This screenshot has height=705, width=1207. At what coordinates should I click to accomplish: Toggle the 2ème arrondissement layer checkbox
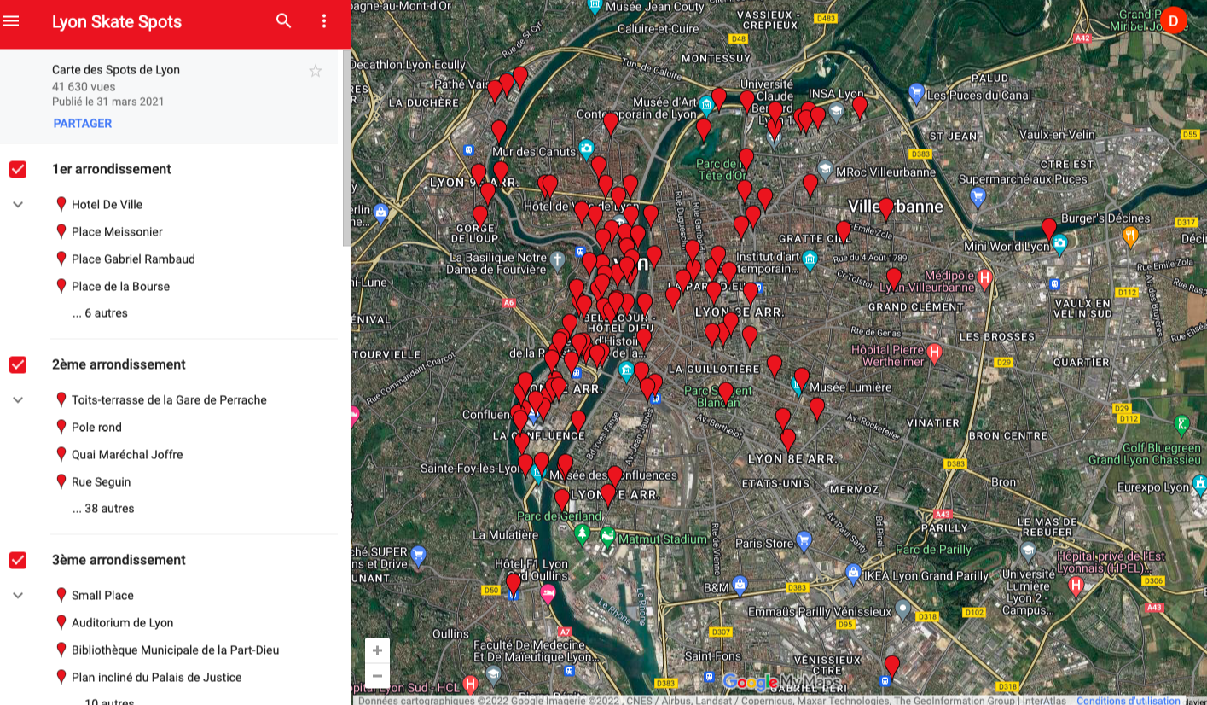pyautogui.click(x=18, y=364)
